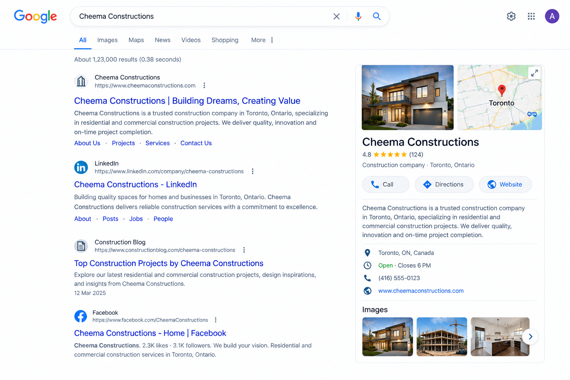Click the Directions button
This screenshot has width=570, height=380.
[x=444, y=184]
